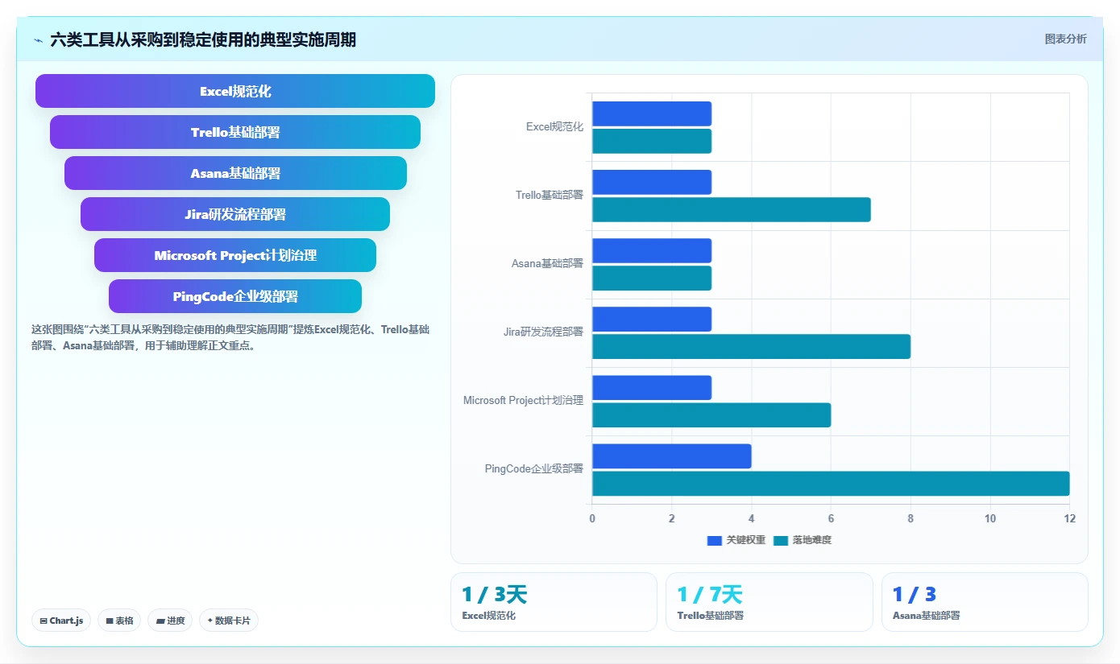Select the PingCode企业级部署 funnel stage
Screen dimensions: 1120x664
click(235, 296)
